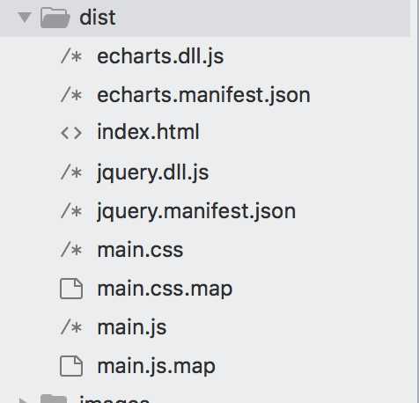Collapse the dist folder disclosure triangle
Image resolution: width=419 pixels, height=403 pixels.
(x=25, y=18)
